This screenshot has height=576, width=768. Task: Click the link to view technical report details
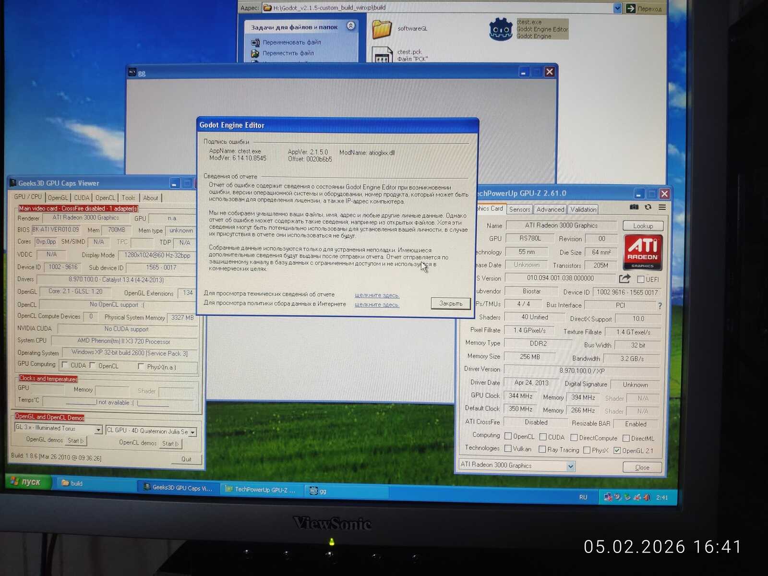tap(377, 295)
